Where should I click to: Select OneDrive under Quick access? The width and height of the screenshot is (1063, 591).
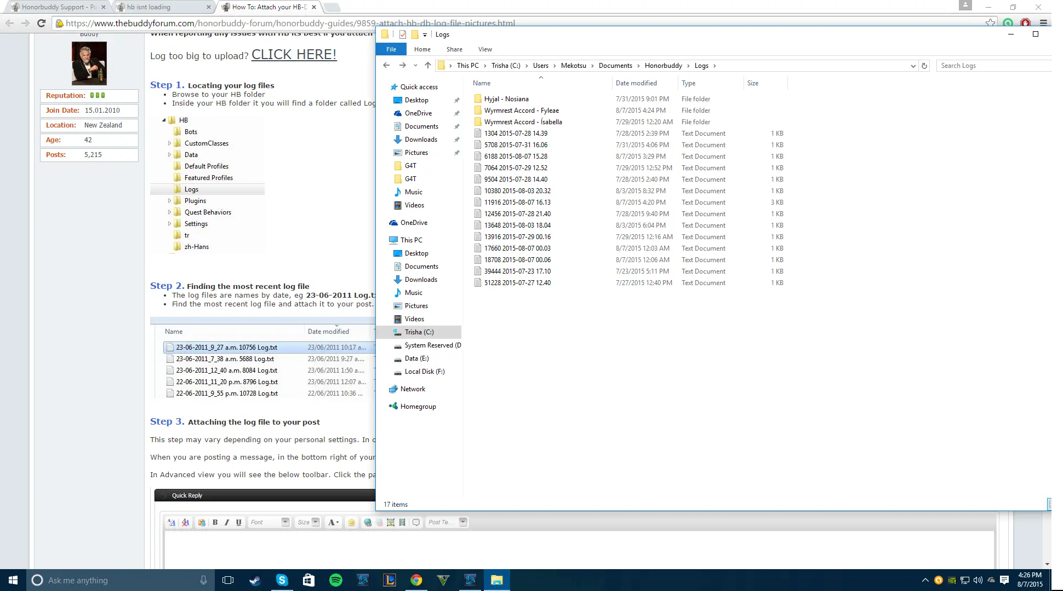pos(418,113)
